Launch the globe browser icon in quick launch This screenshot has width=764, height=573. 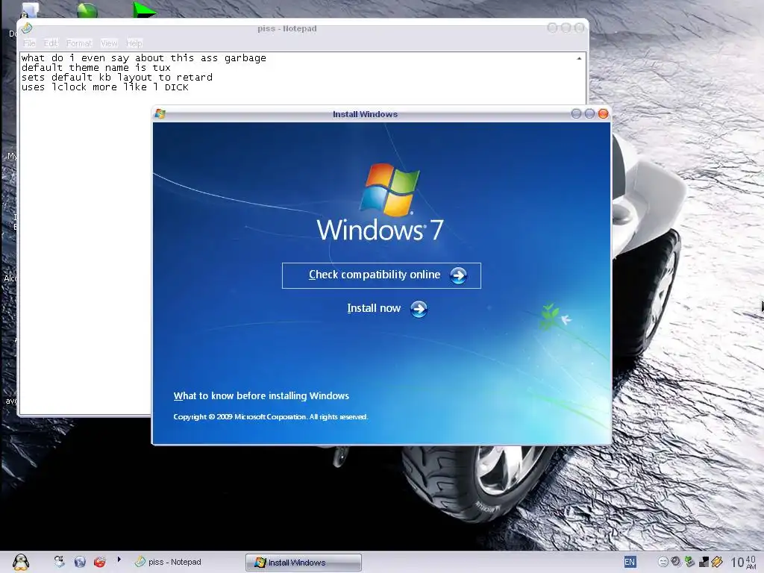pos(80,562)
